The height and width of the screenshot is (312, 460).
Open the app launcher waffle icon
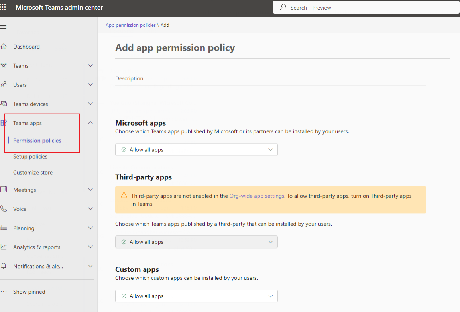click(3, 7)
